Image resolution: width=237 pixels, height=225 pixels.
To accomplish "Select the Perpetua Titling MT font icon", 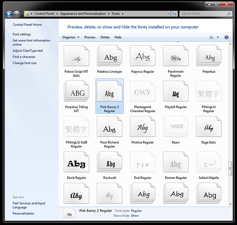I will point(76,91).
